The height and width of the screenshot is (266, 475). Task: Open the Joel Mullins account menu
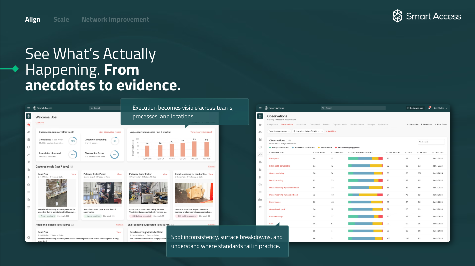click(x=441, y=108)
